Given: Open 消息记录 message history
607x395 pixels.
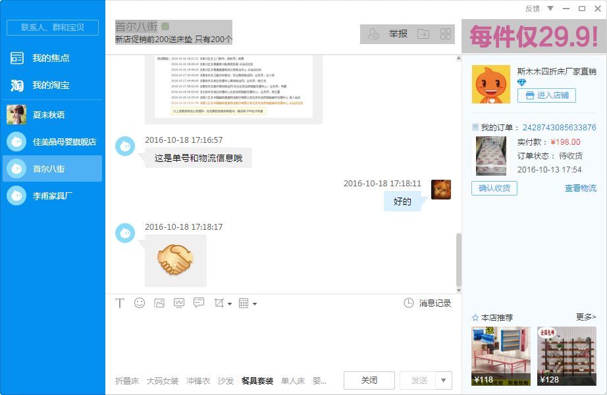Looking at the screenshot, I should (x=427, y=303).
